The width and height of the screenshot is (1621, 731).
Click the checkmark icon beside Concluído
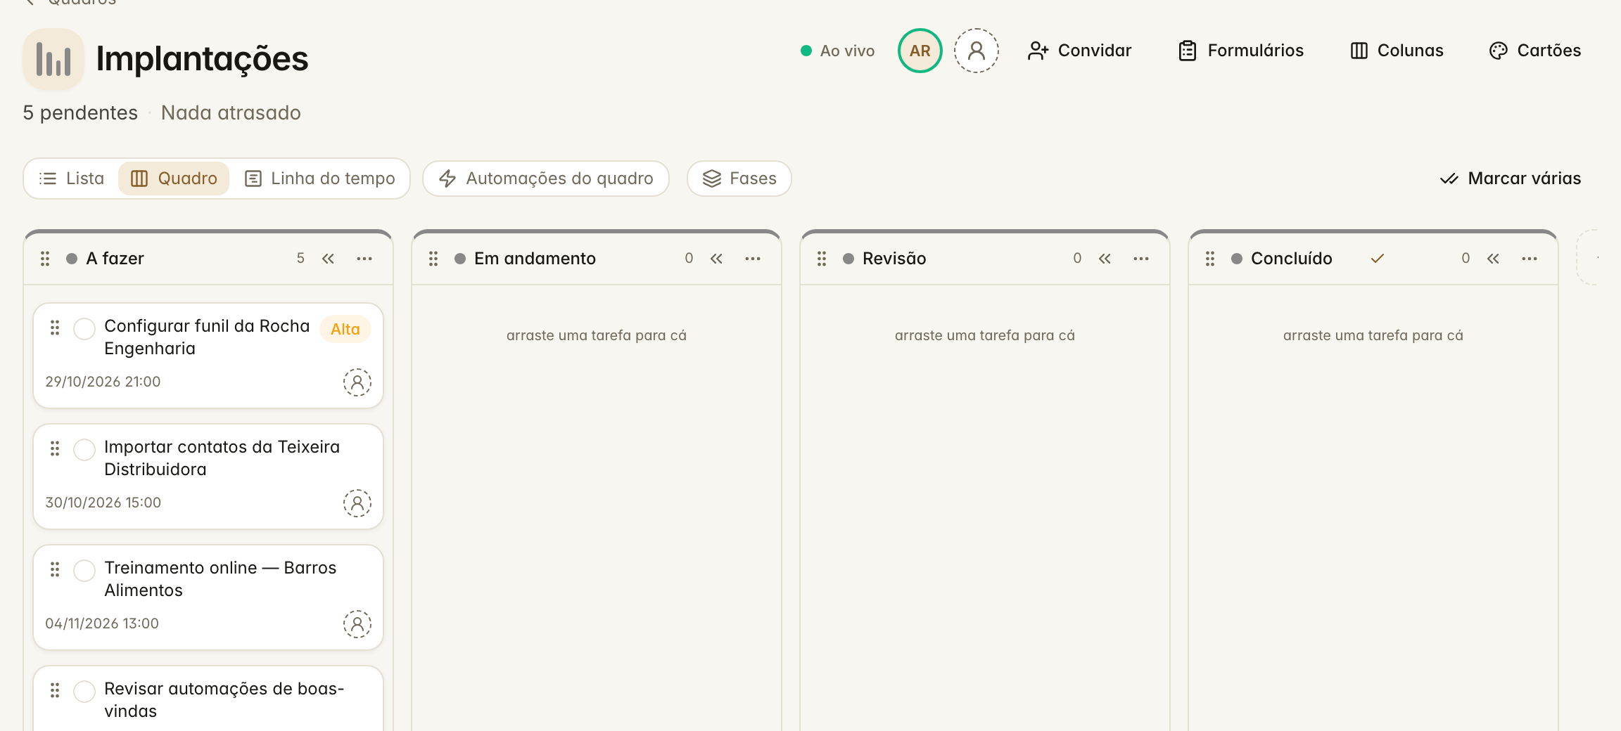(1378, 259)
